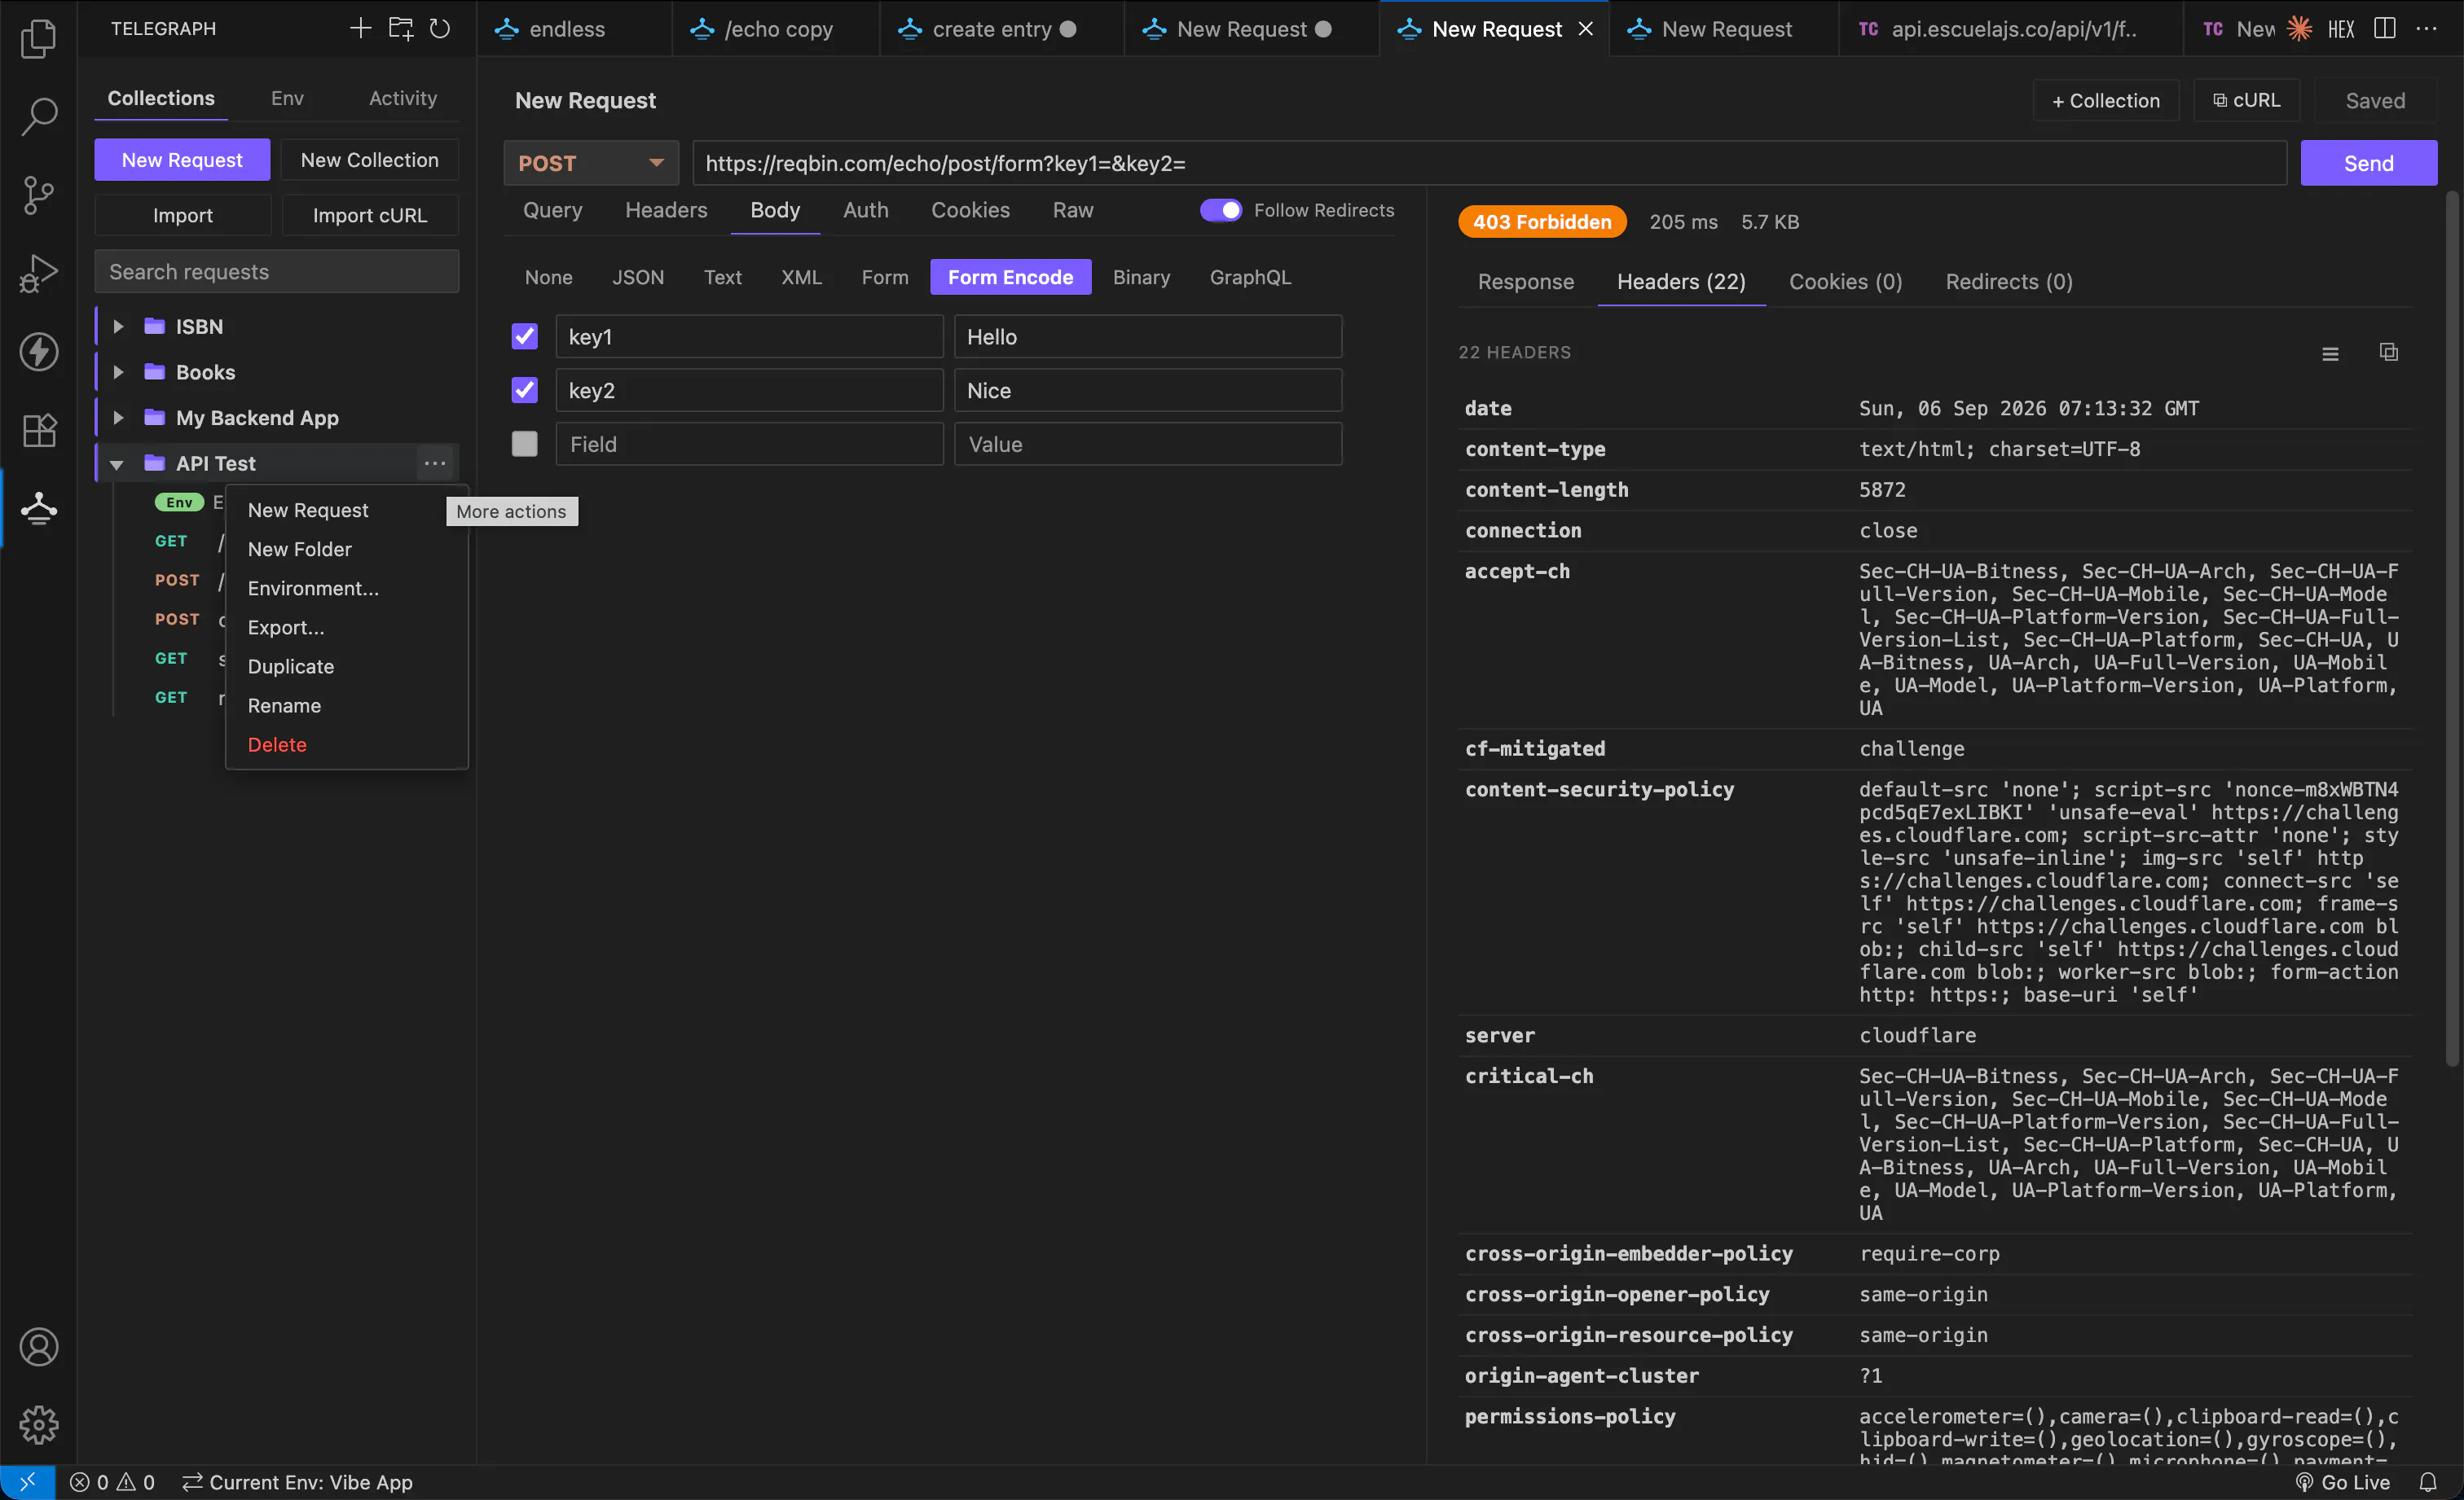The width and height of the screenshot is (2464, 1500).
Task: Select the Telegraph view icon in activity bar
Action: click(x=38, y=507)
